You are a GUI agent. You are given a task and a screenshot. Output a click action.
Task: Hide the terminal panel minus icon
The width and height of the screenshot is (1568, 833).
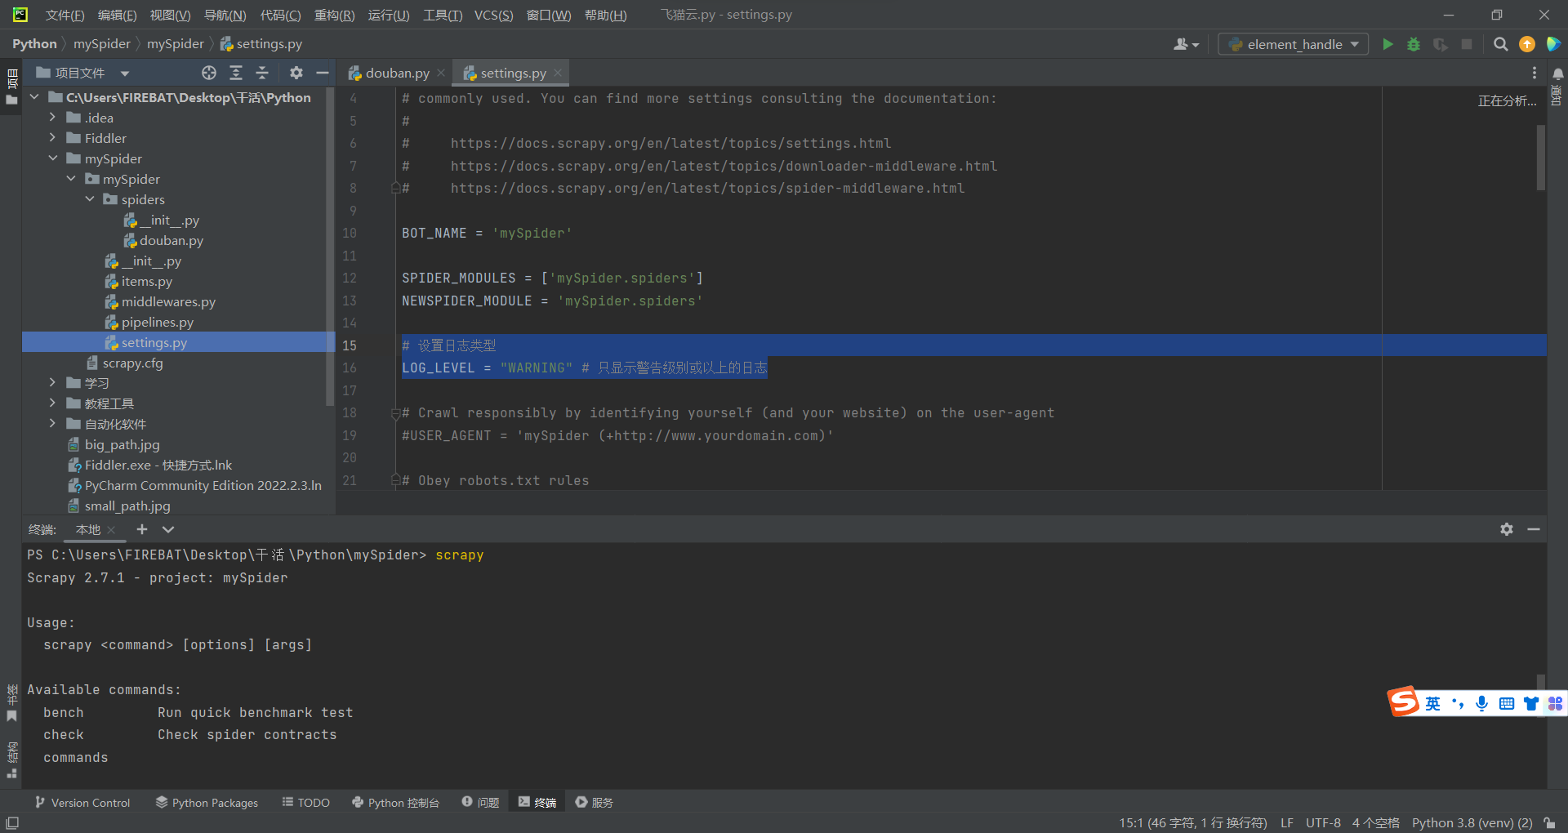click(x=1534, y=529)
